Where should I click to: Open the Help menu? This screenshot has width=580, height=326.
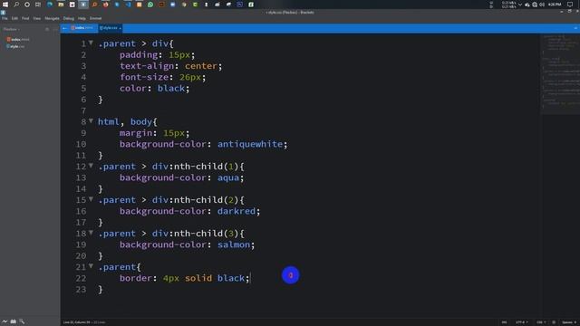coord(82,18)
